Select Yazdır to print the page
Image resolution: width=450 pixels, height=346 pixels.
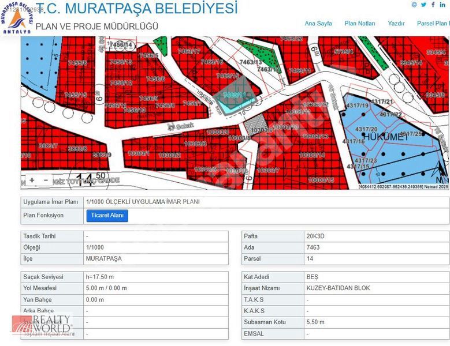pos(396,24)
